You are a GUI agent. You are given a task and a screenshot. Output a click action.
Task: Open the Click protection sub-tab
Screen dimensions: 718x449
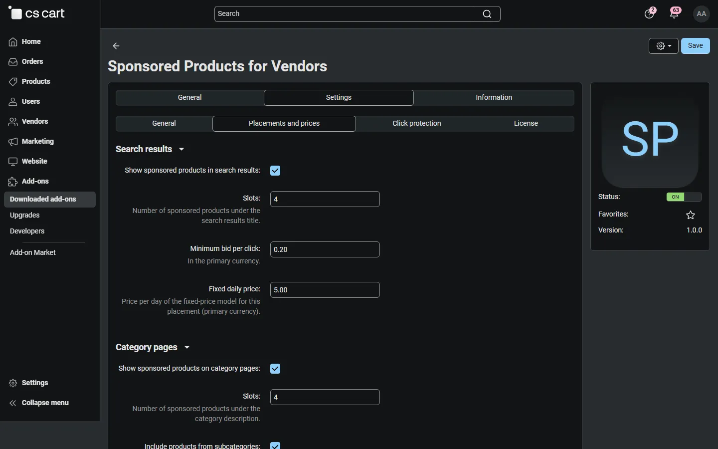tap(417, 124)
